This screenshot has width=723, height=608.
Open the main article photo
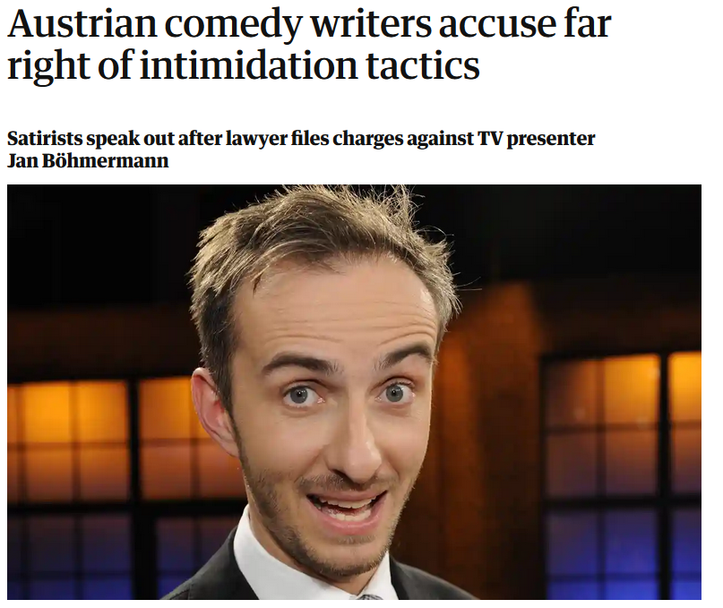pyautogui.click(x=354, y=392)
